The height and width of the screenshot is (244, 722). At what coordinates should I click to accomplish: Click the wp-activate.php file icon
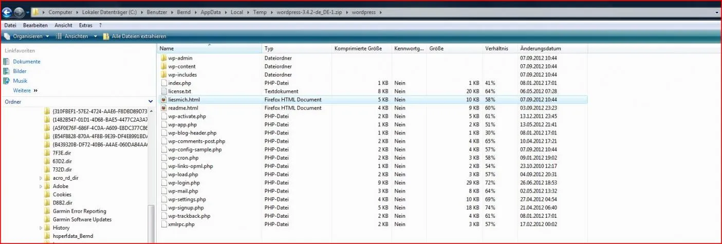click(x=164, y=116)
